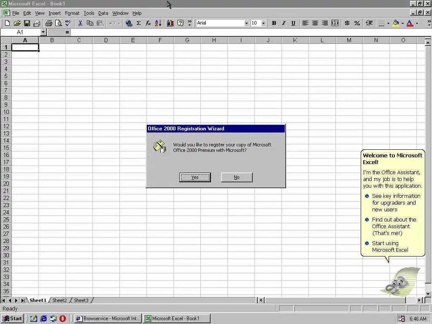Expand Fill Color dropdown arrow
The height and width of the screenshot is (324, 432).
[x=402, y=24]
